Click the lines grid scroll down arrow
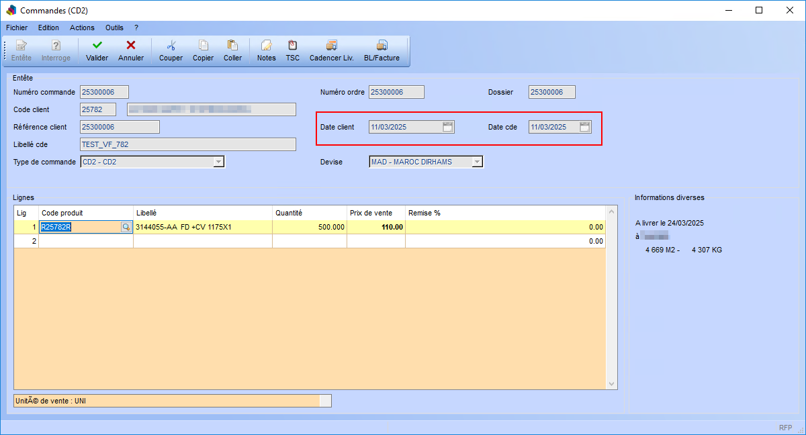 point(611,384)
